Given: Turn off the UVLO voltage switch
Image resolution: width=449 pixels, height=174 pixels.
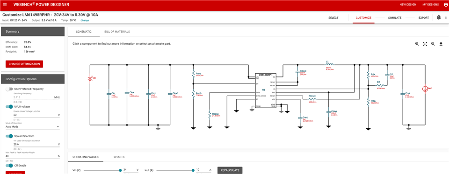Looking at the screenshot, I should (x=9, y=106).
